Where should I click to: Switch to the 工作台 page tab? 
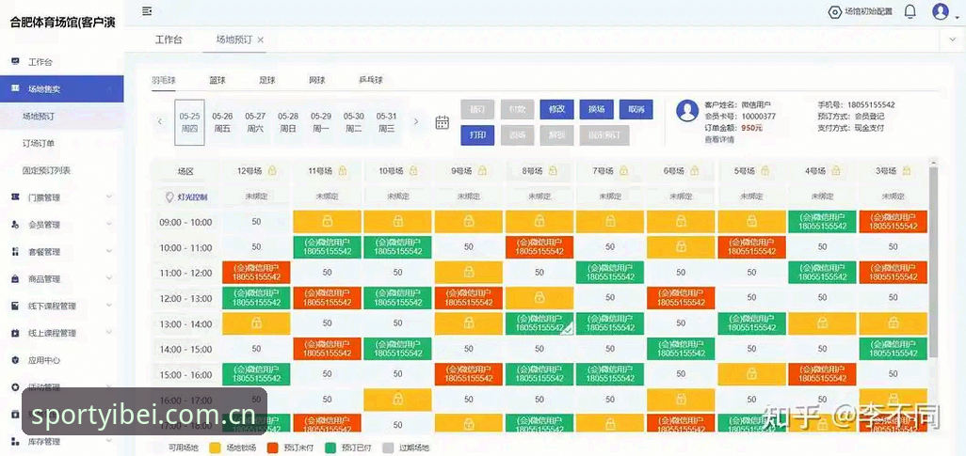[169, 39]
